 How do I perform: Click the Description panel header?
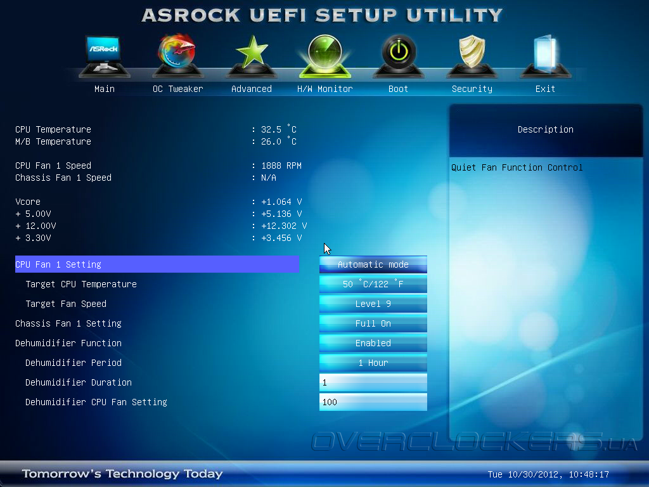click(x=546, y=129)
